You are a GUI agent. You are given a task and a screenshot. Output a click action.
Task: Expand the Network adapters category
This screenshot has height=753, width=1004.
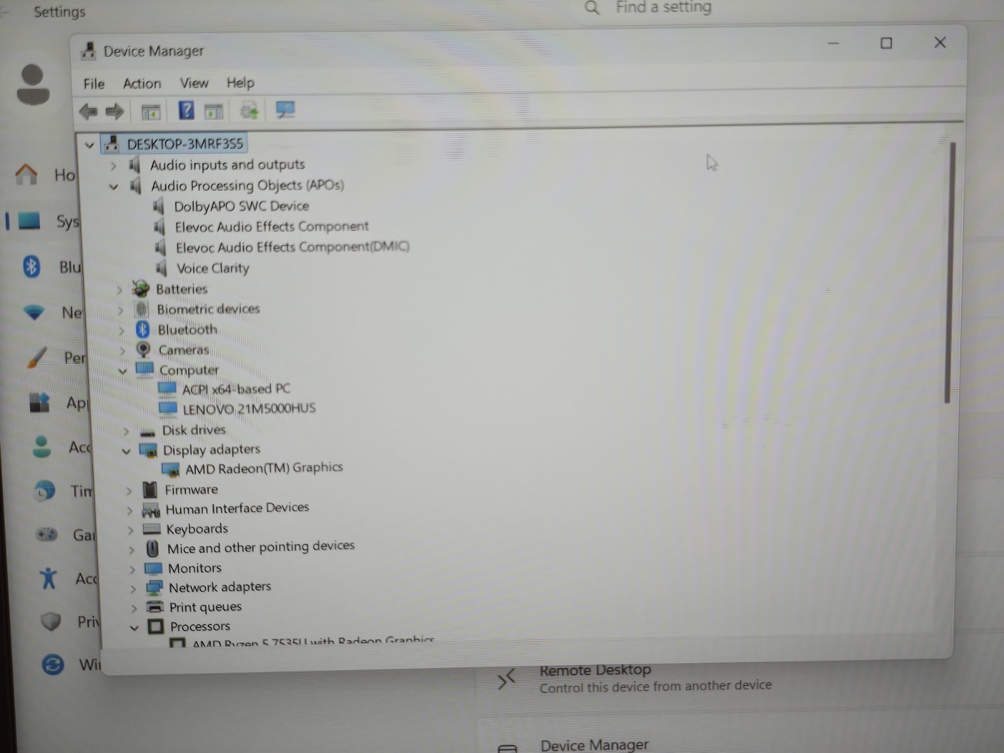click(x=132, y=589)
